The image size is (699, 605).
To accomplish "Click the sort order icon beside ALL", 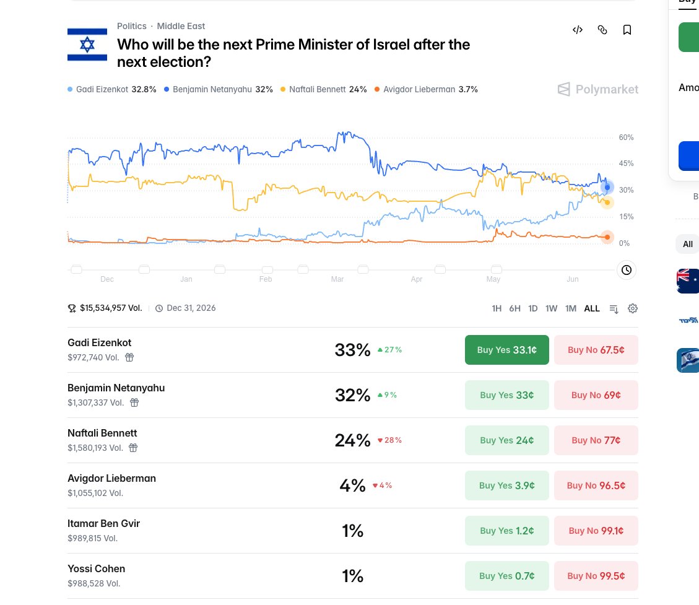I will point(614,309).
